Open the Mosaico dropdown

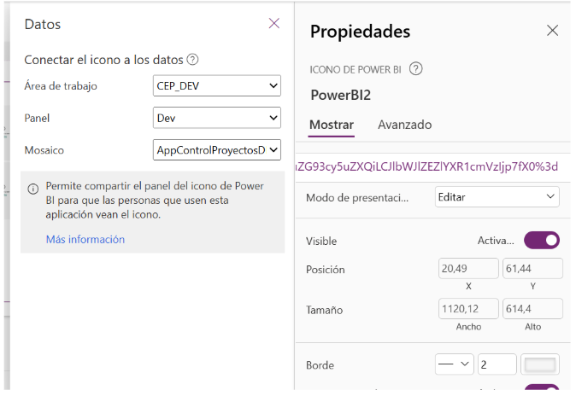coord(217,150)
